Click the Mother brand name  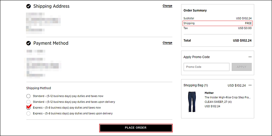tap(209, 93)
